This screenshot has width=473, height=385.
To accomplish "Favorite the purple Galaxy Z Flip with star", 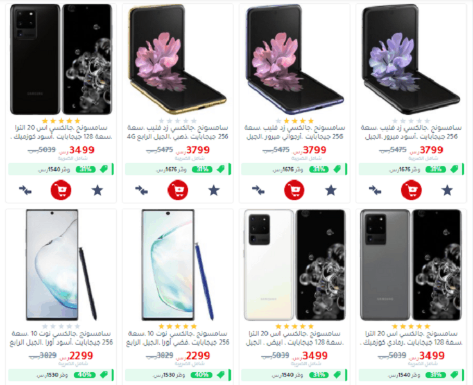I will [331, 190].
